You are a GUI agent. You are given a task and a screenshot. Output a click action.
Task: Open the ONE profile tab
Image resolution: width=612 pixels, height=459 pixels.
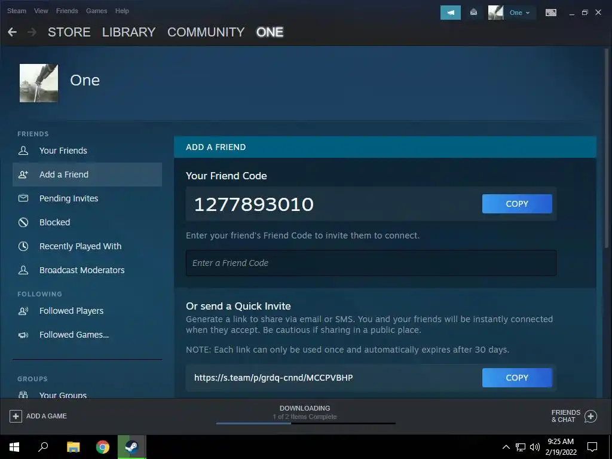[270, 32]
